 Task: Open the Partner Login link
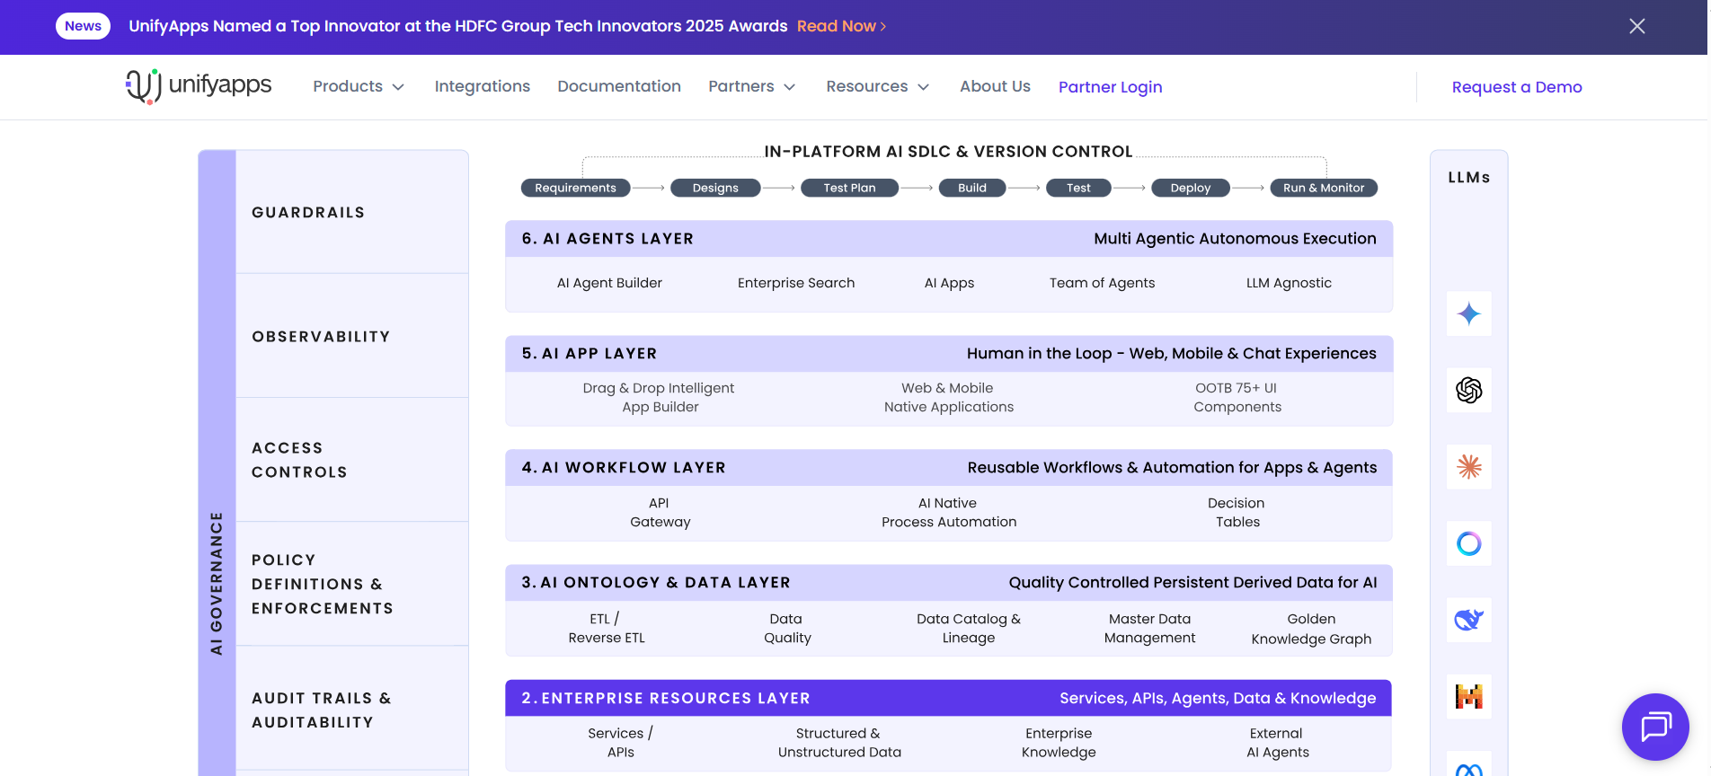click(x=1110, y=87)
